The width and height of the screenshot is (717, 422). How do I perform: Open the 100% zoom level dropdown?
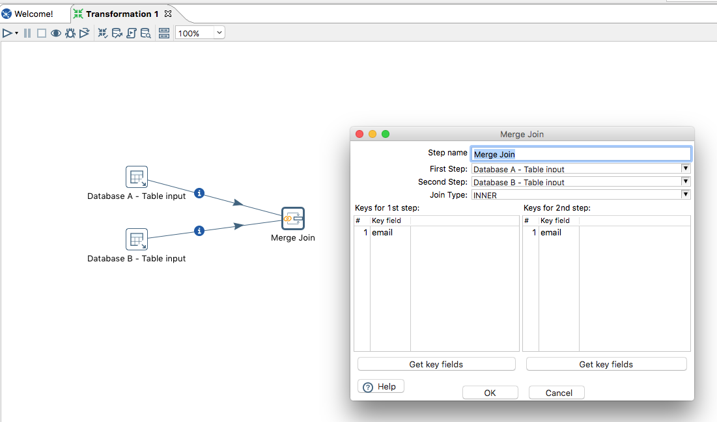point(219,33)
